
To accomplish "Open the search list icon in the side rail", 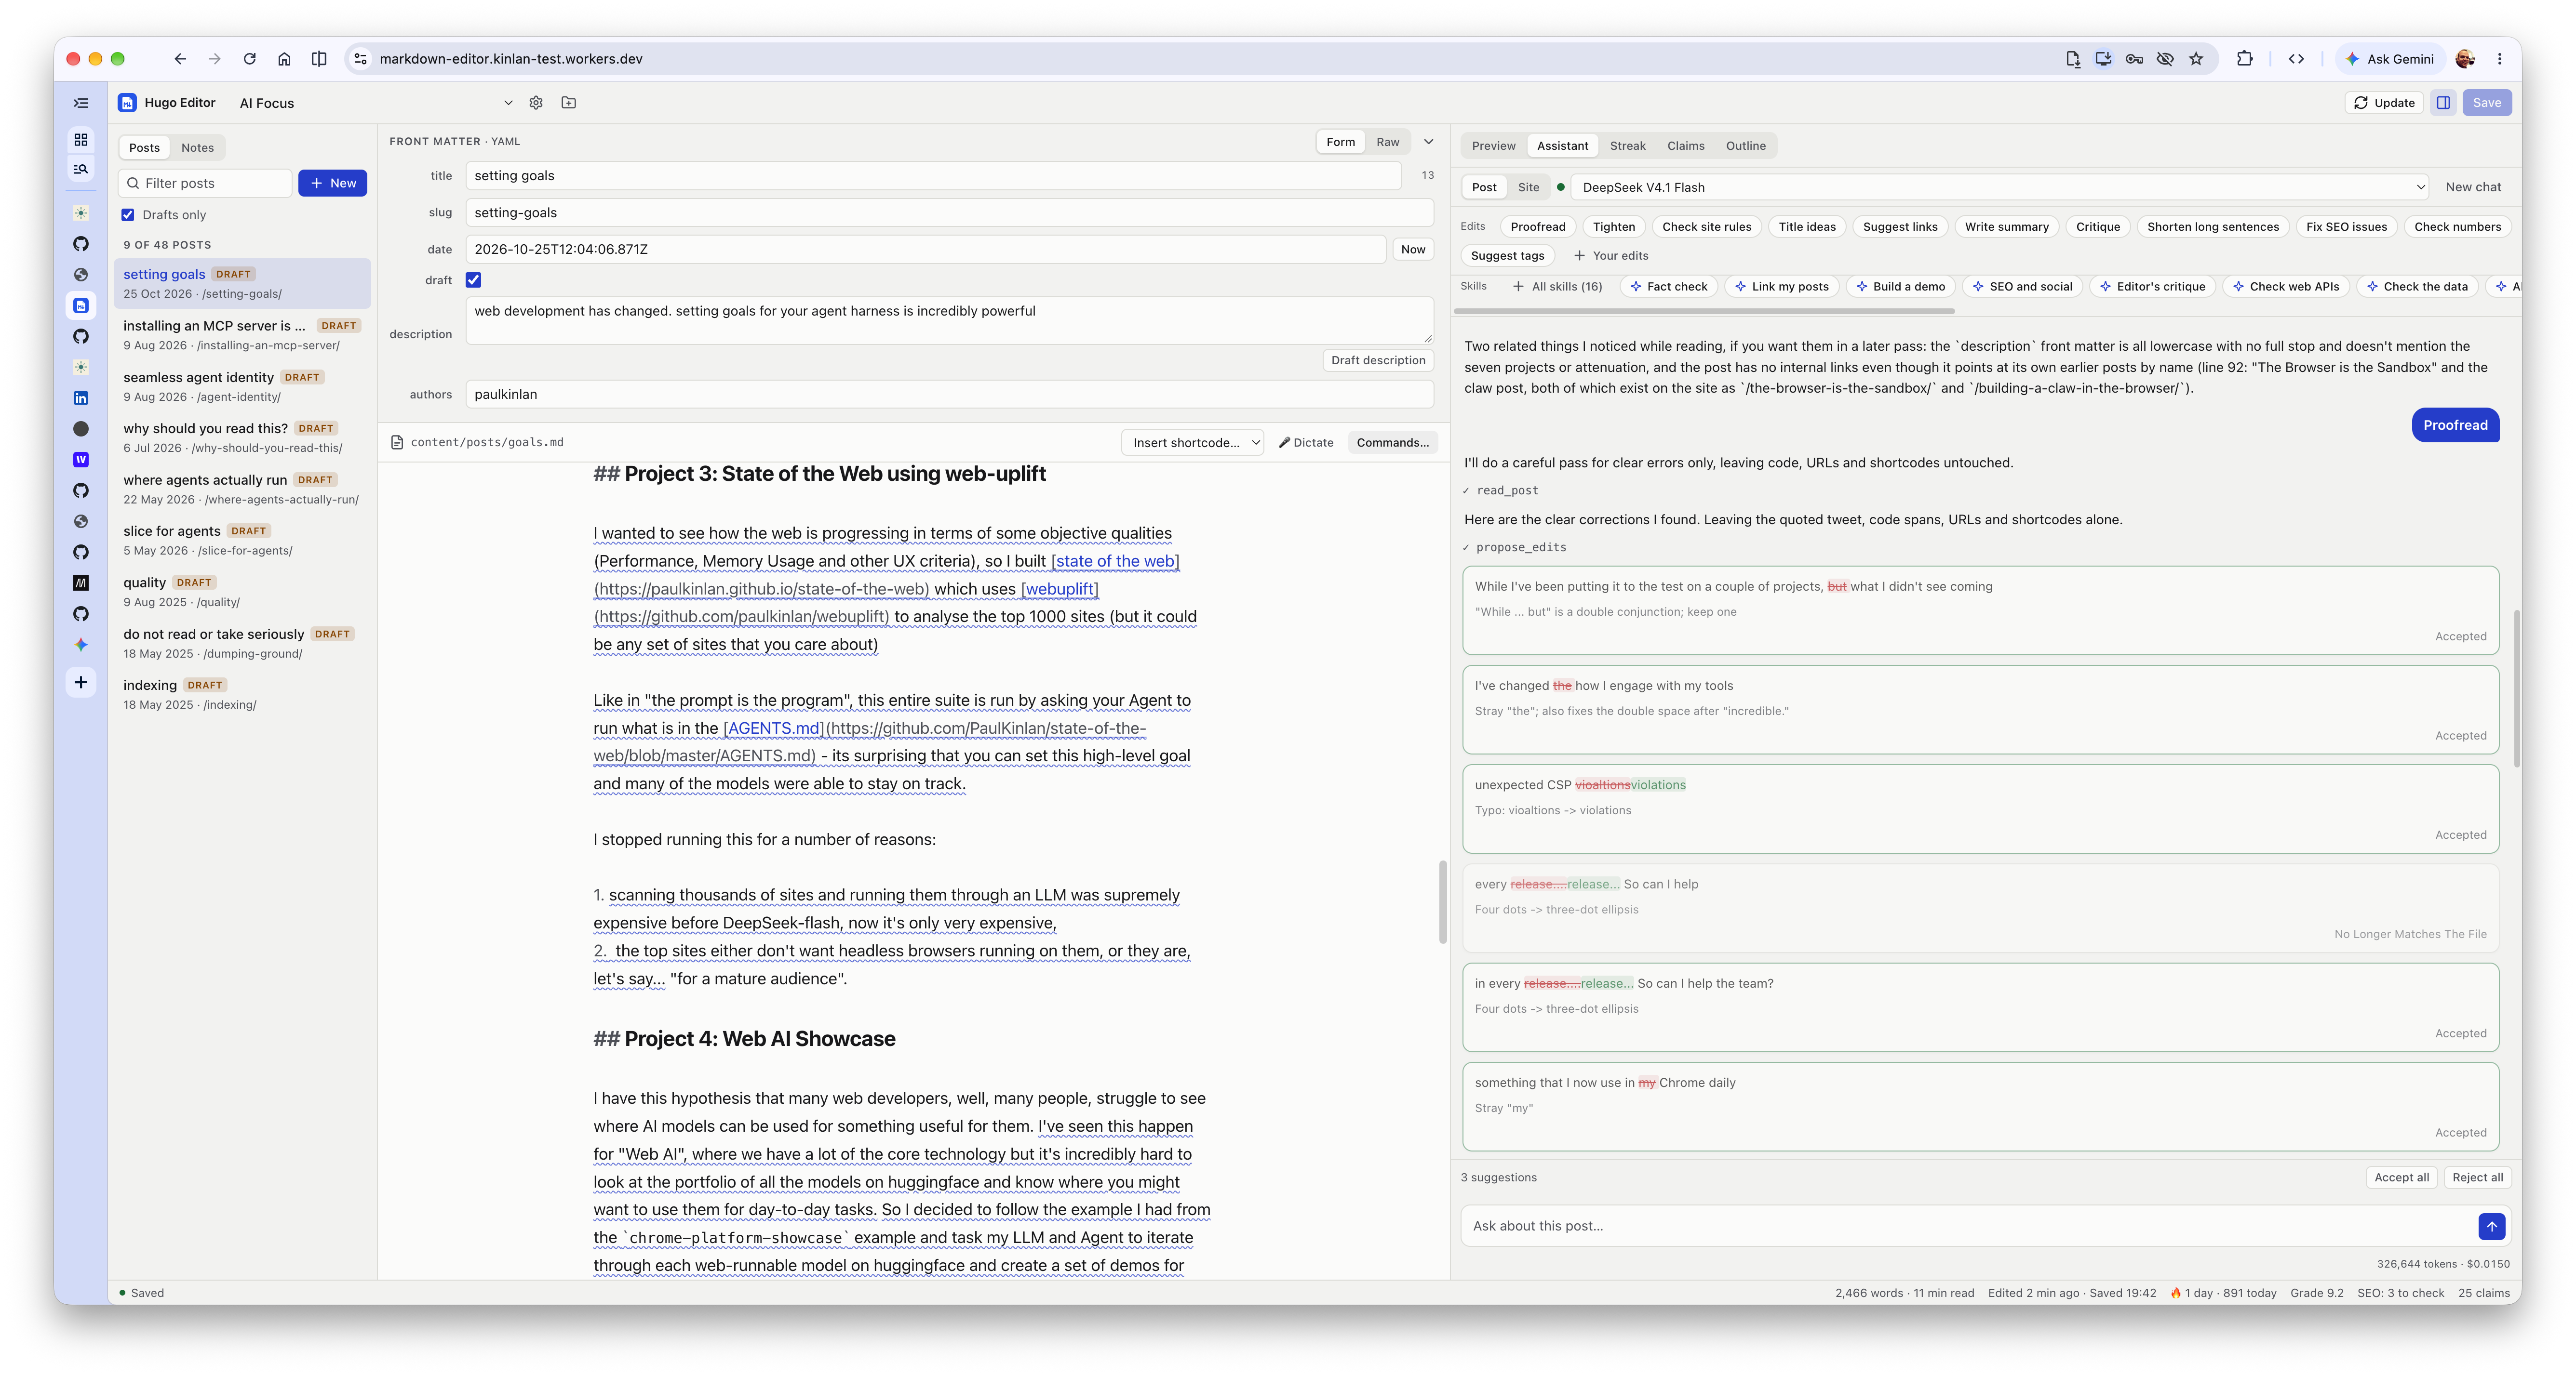I will [81, 169].
